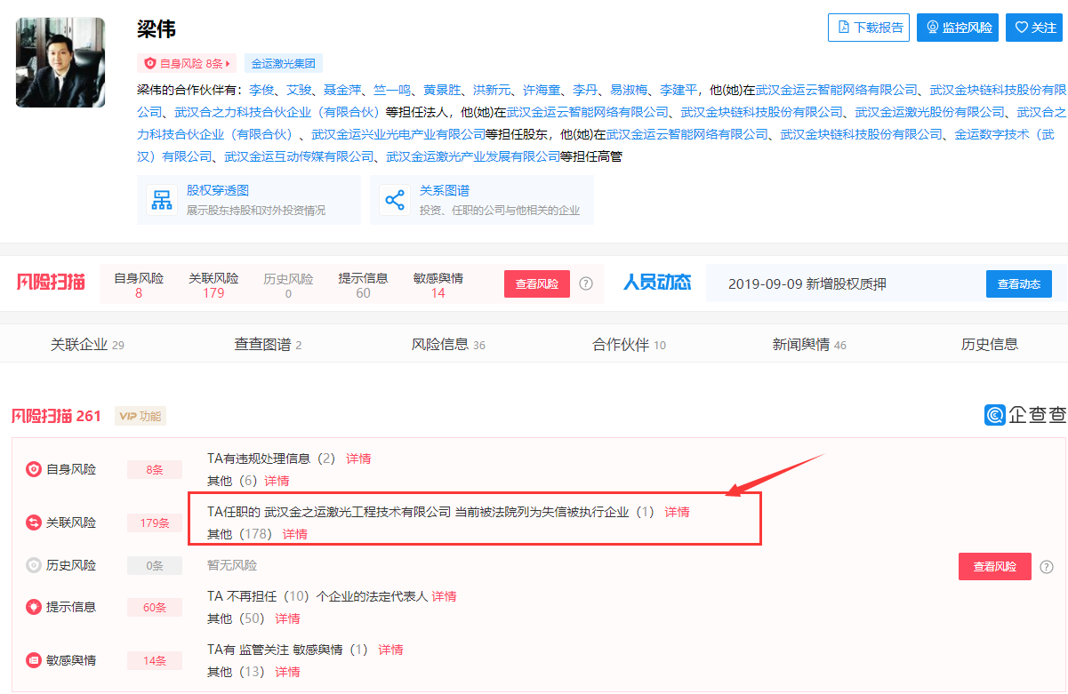Select 历史风险 0 in risk scan bar
The width and height of the screenshot is (1068, 694).
pos(288,285)
